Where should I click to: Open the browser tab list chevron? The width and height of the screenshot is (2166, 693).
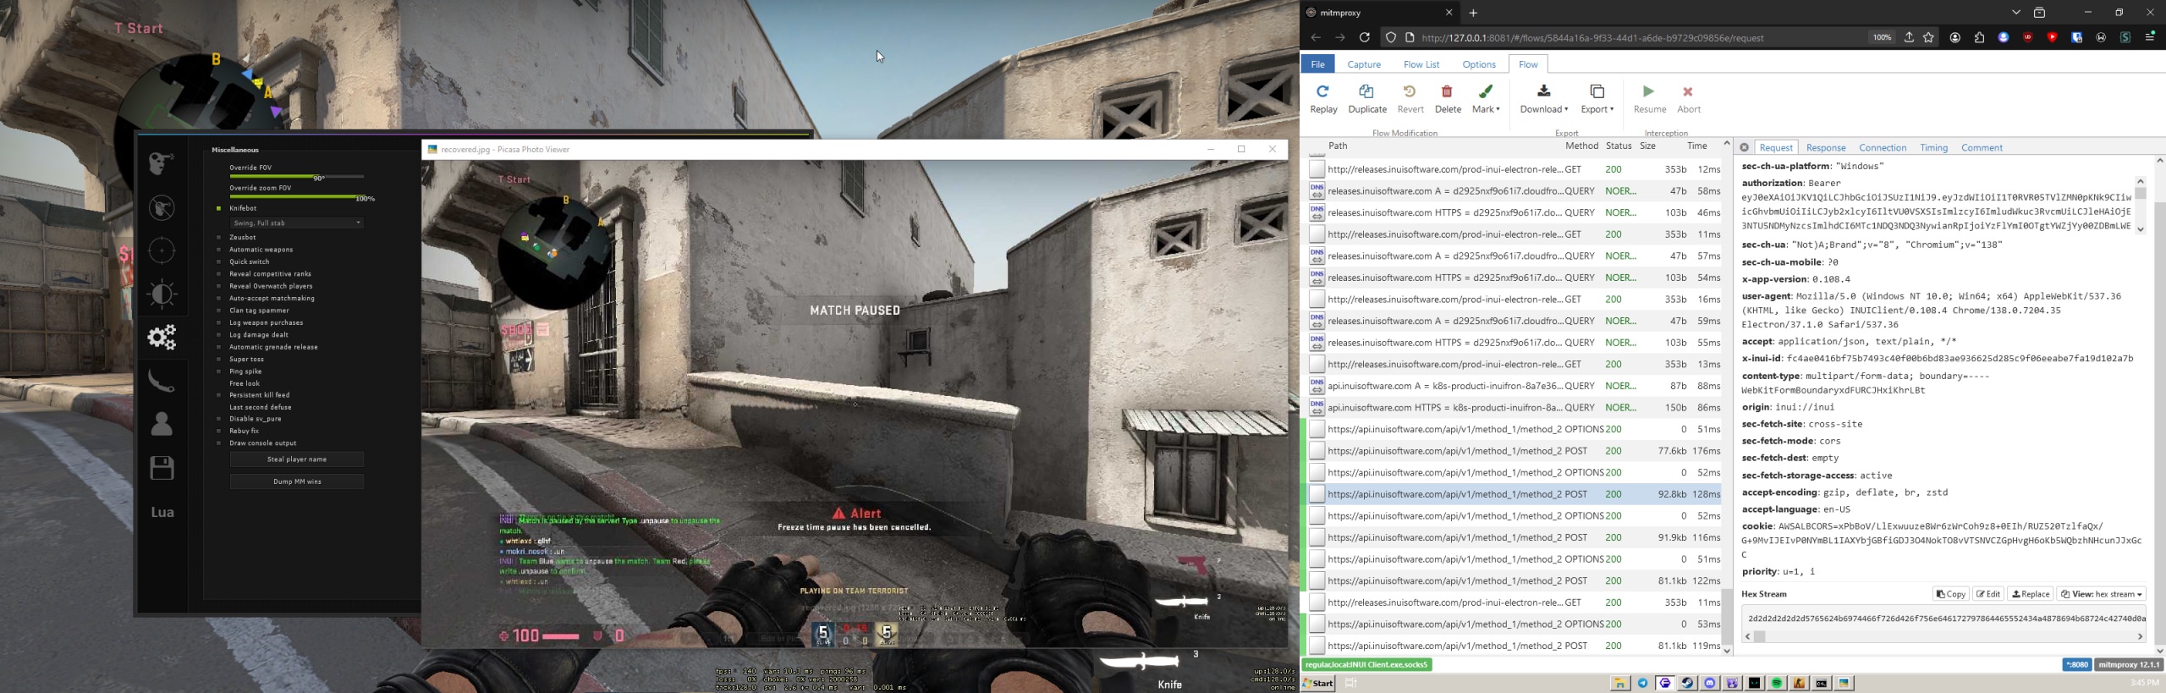point(2016,13)
